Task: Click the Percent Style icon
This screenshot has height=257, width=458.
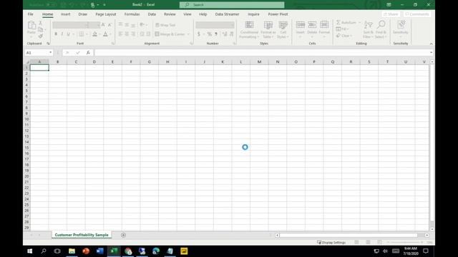Action: (x=210, y=34)
